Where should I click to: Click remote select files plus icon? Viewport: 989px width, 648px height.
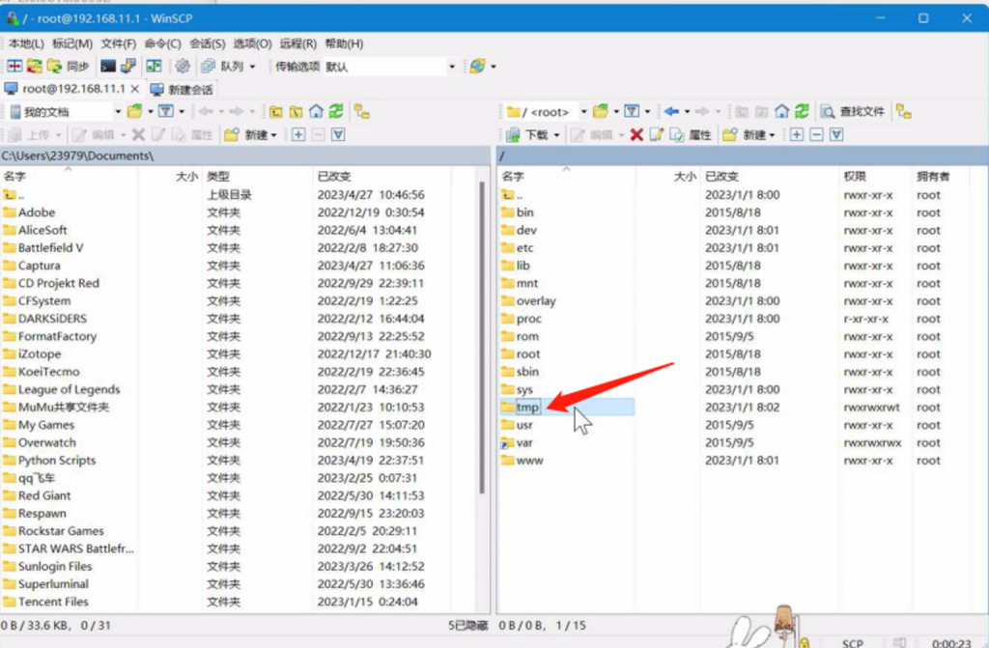tap(797, 134)
